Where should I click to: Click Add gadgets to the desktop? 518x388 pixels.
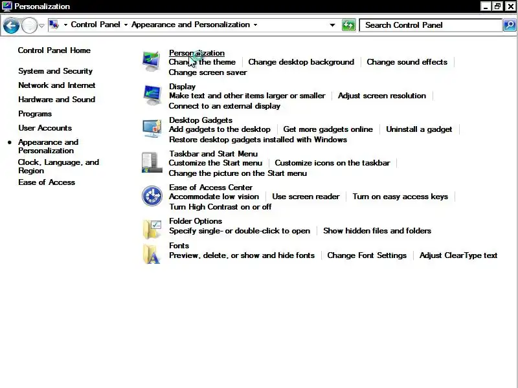point(220,129)
